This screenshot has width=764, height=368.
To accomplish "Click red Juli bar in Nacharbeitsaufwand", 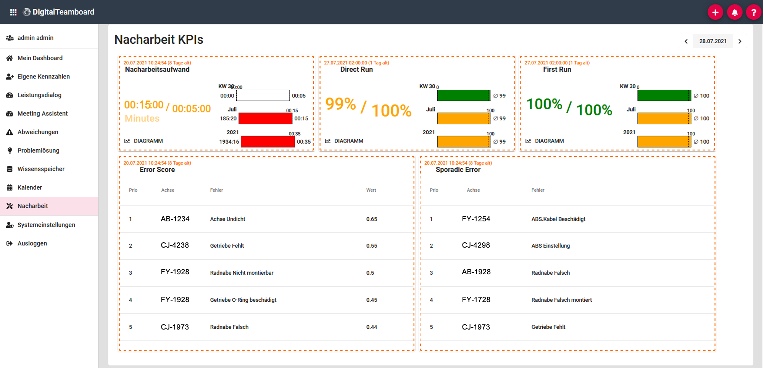I will 265,118.
